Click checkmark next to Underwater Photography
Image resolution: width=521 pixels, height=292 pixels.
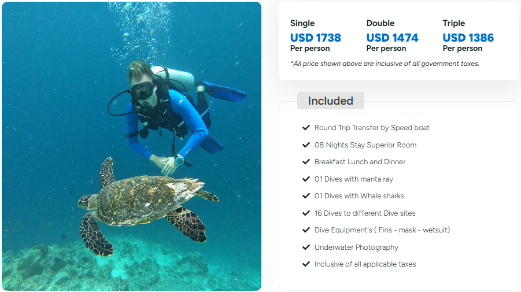pyautogui.click(x=306, y=247)
